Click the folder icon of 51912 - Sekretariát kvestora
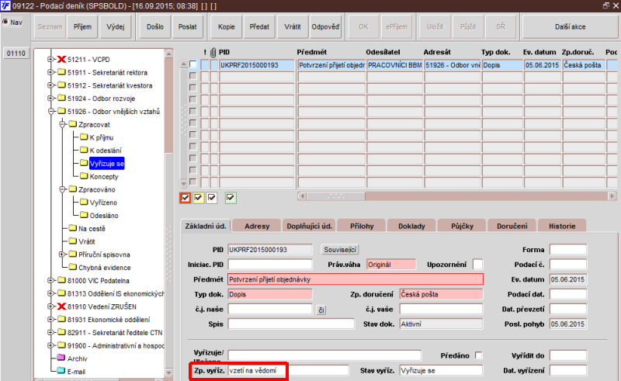This screenshot has height=381, width=621. pyautogui.click(x=61, y=85)
